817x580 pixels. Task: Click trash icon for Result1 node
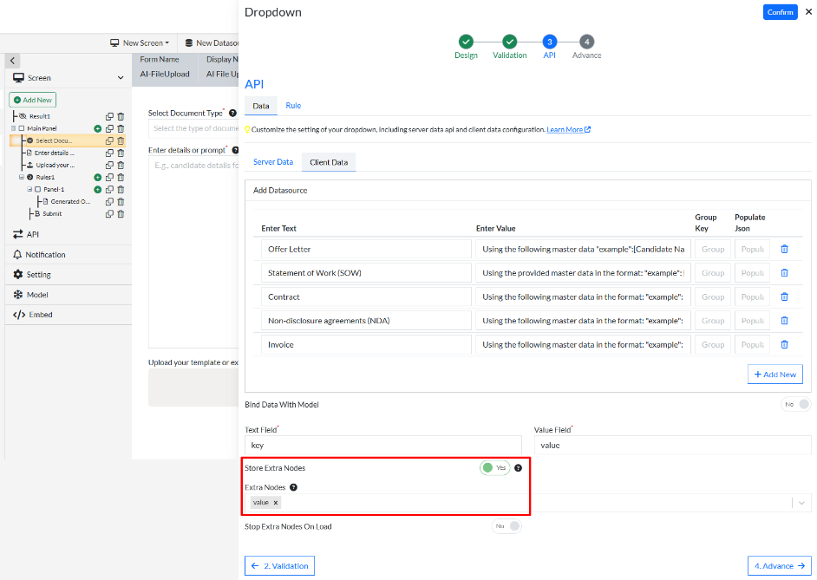pyautogui.click(x=121, y=116)
